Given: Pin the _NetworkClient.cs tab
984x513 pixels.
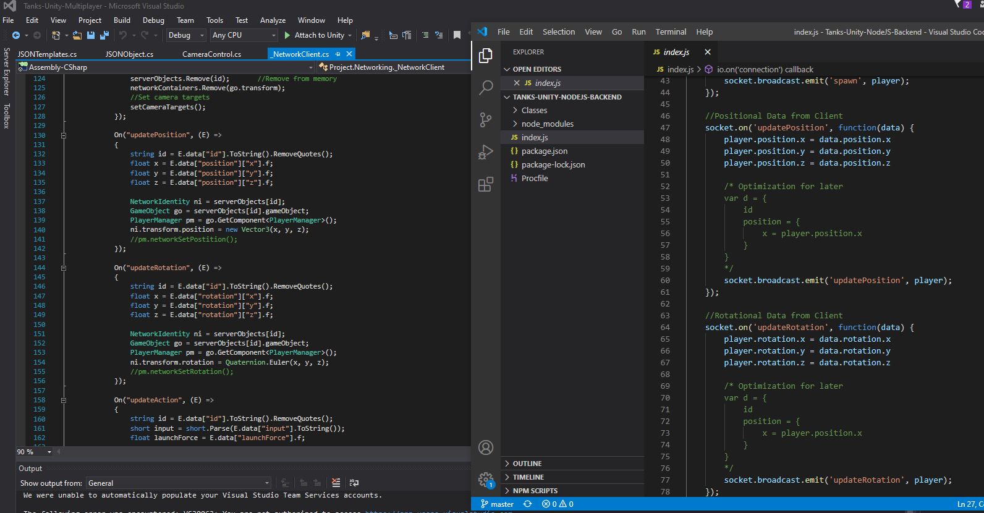Looking at the screenshot, I should (337, 54).
